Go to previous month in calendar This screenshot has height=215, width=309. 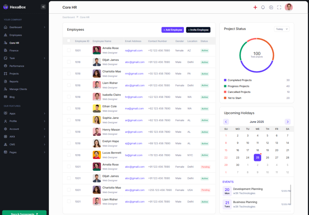[226, 122]
